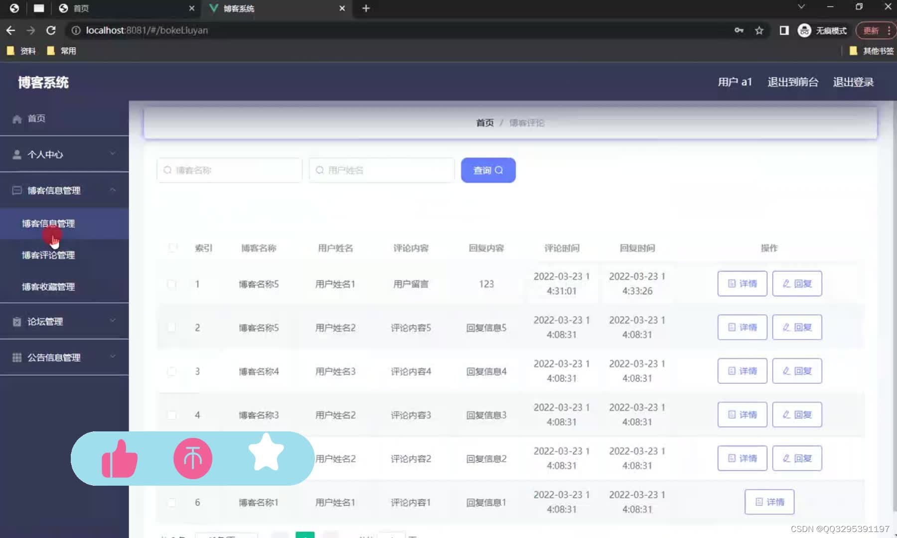Viewport: 897px width, 538px height.
Task: Click 退出登录 to log out
Action: [853, 82]
